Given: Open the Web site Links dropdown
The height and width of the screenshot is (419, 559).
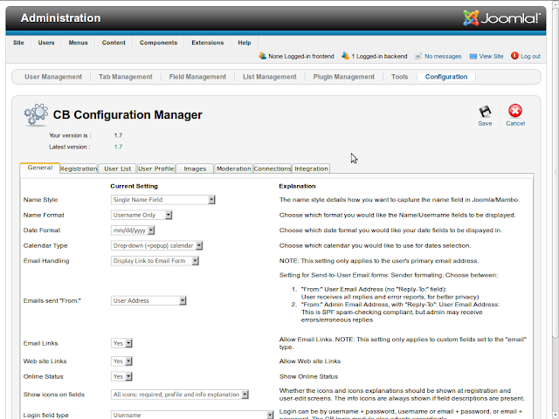Looking at the screenshot, I should pyautogui.click(x=121, y=361).
